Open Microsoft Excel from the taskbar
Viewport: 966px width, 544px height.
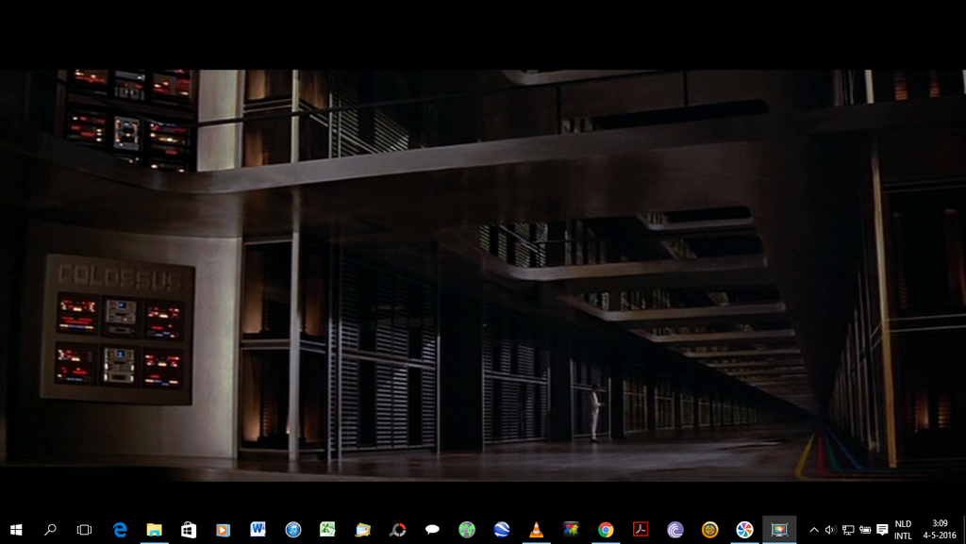pos(327,529)
